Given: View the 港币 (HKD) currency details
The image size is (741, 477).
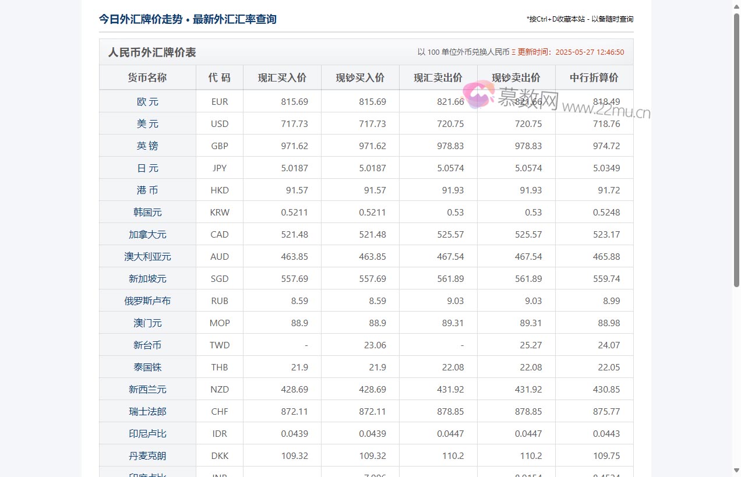Looking at the screenshot, I should 147,189.
